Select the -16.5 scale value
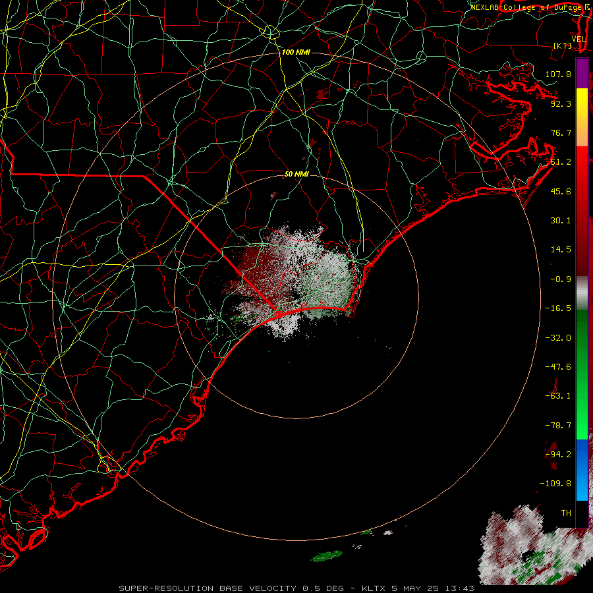The width and height of the screenshot is (593, 593). pos(558,308)
